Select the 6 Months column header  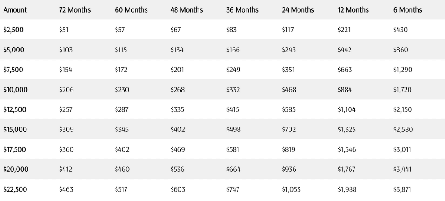[x=407, y=10]
